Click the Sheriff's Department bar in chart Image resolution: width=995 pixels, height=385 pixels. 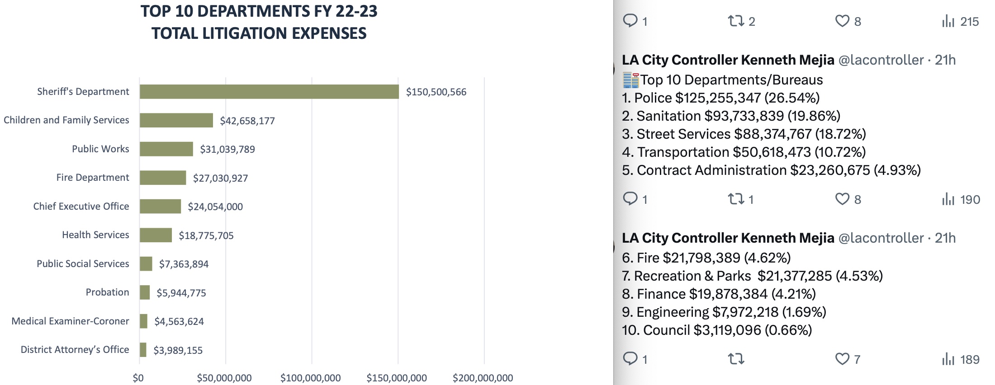269,92
